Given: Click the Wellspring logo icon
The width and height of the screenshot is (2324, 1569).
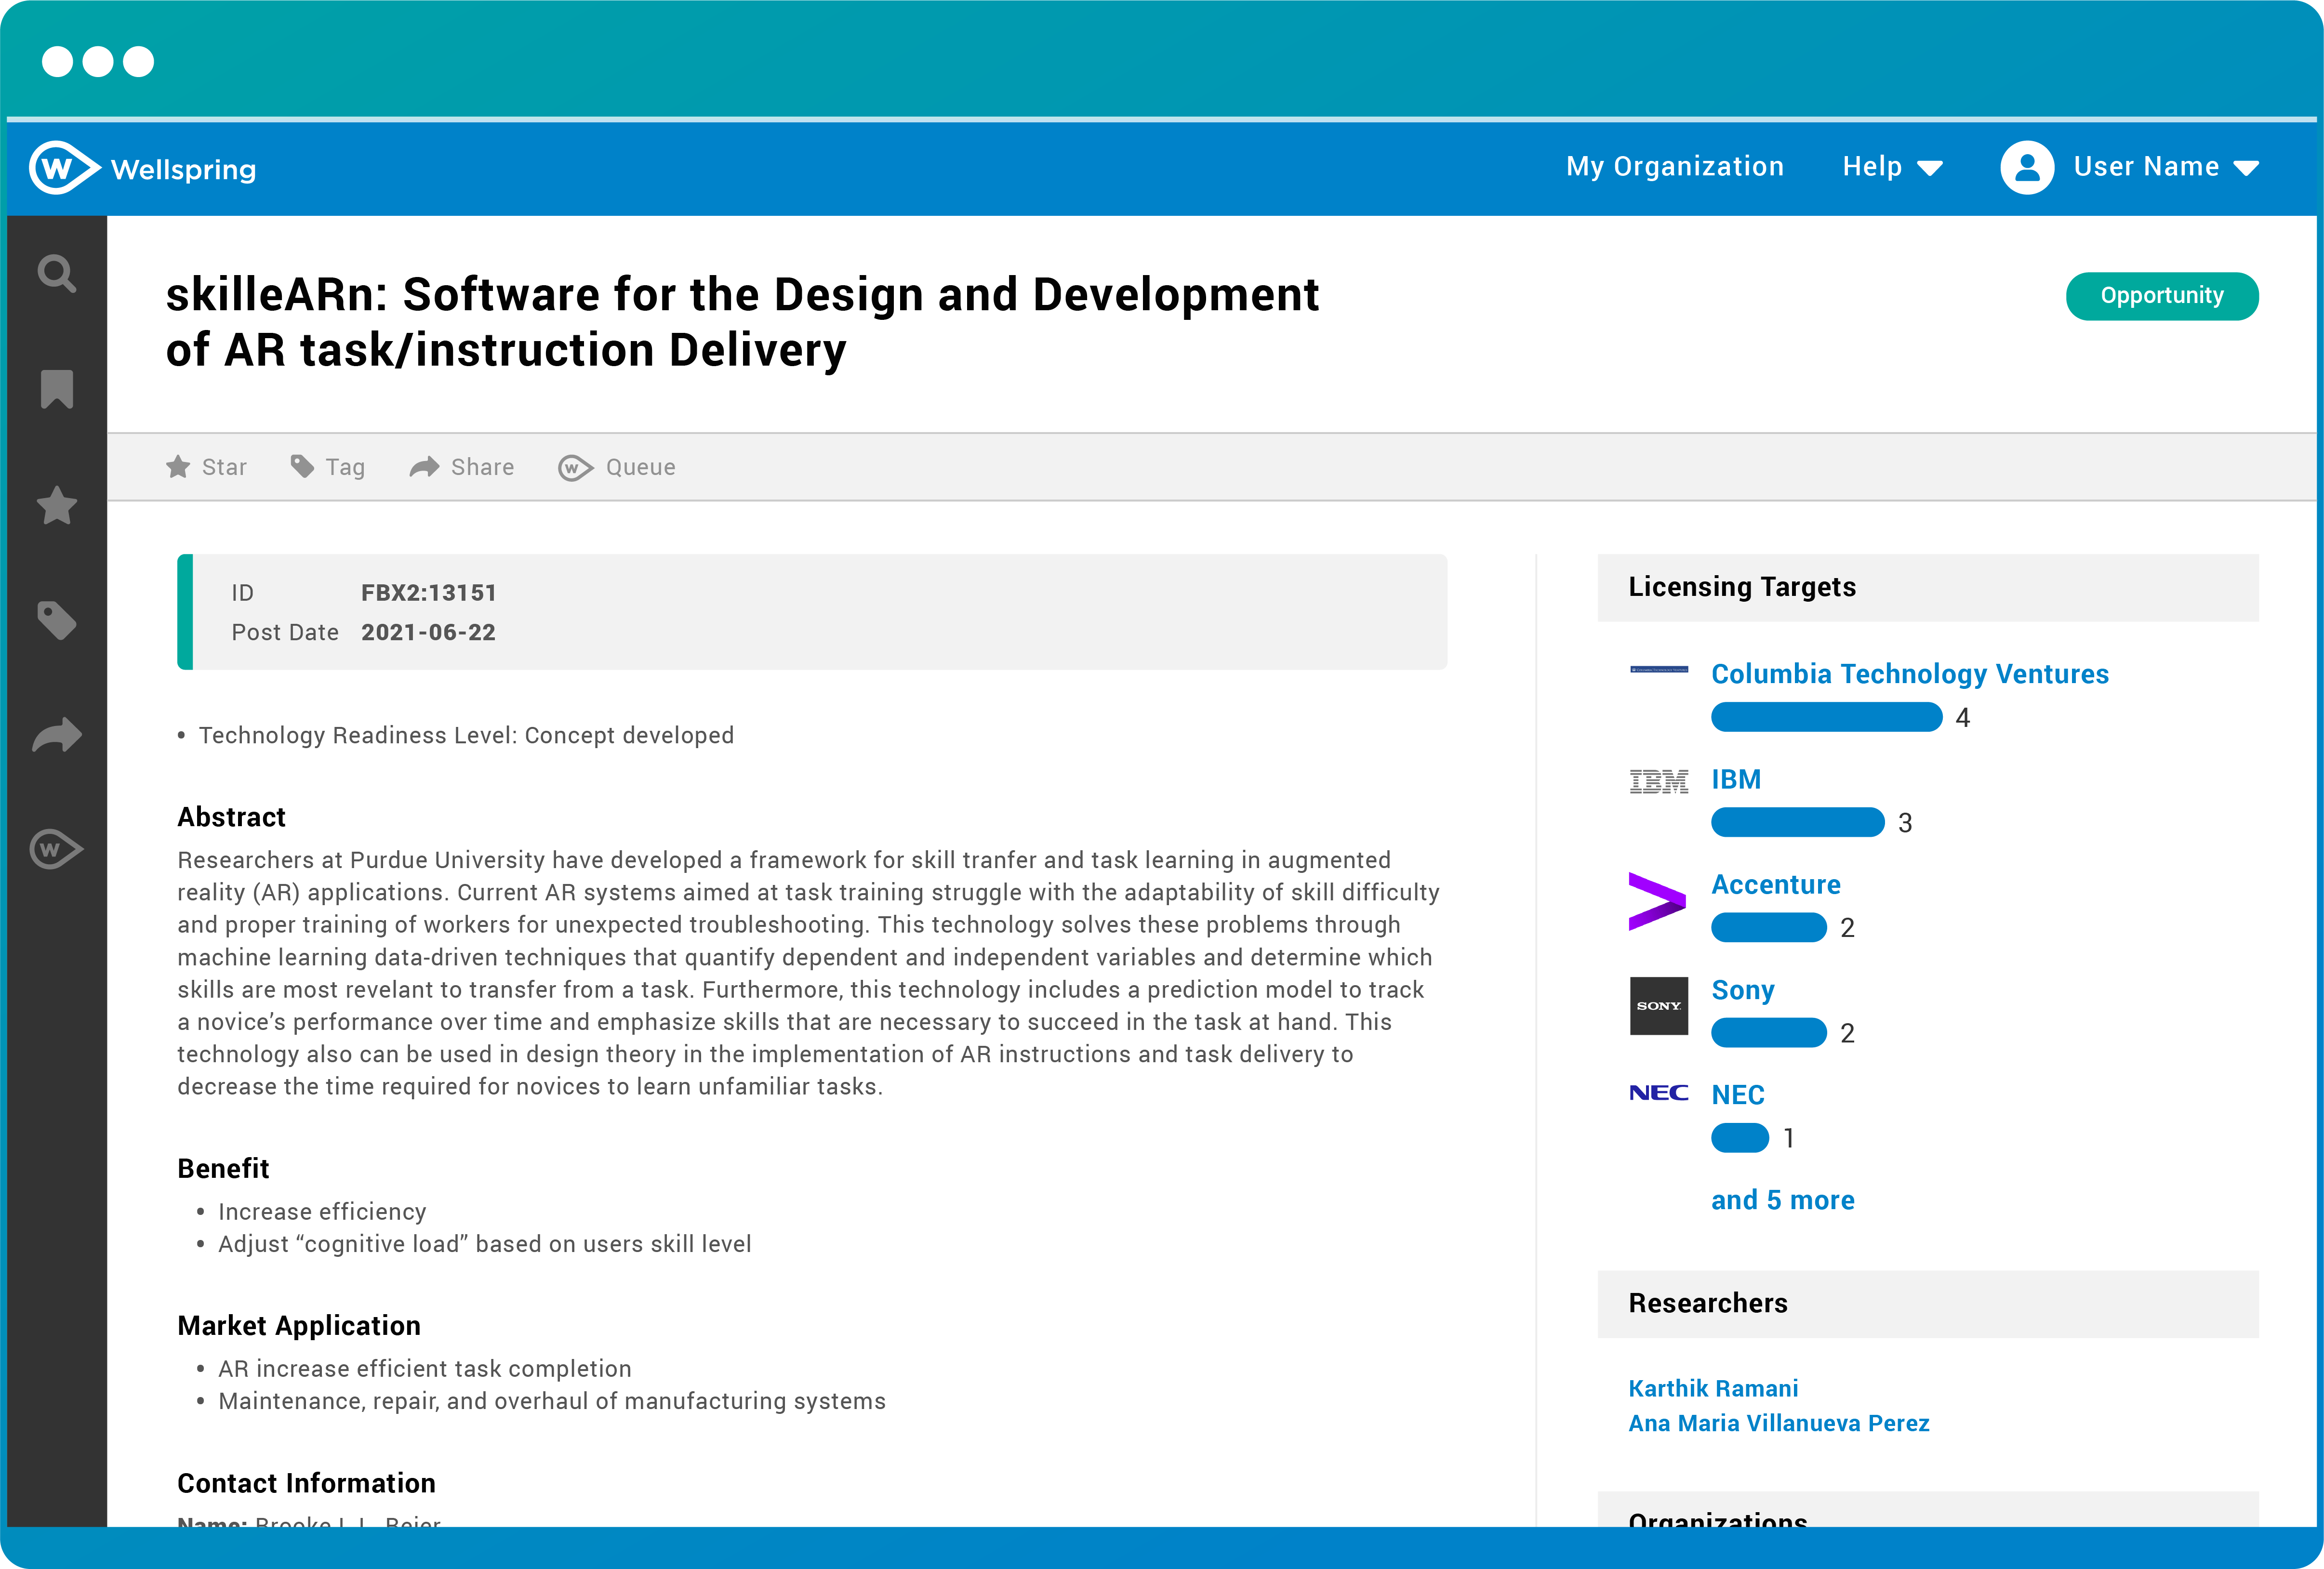Looking at the screenshot, I should 64,168.
